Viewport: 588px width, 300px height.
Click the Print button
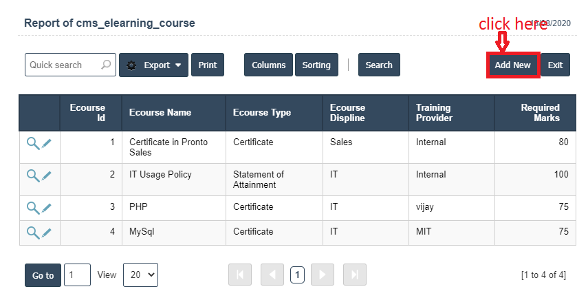(x=207, y=65)
